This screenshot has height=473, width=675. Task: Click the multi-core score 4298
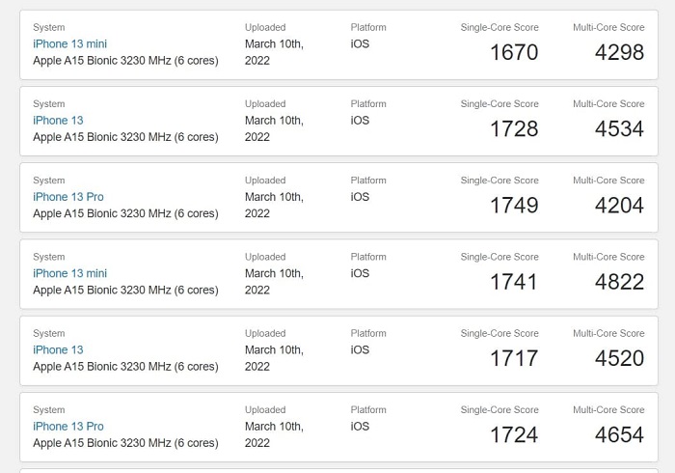click(619, 53)
